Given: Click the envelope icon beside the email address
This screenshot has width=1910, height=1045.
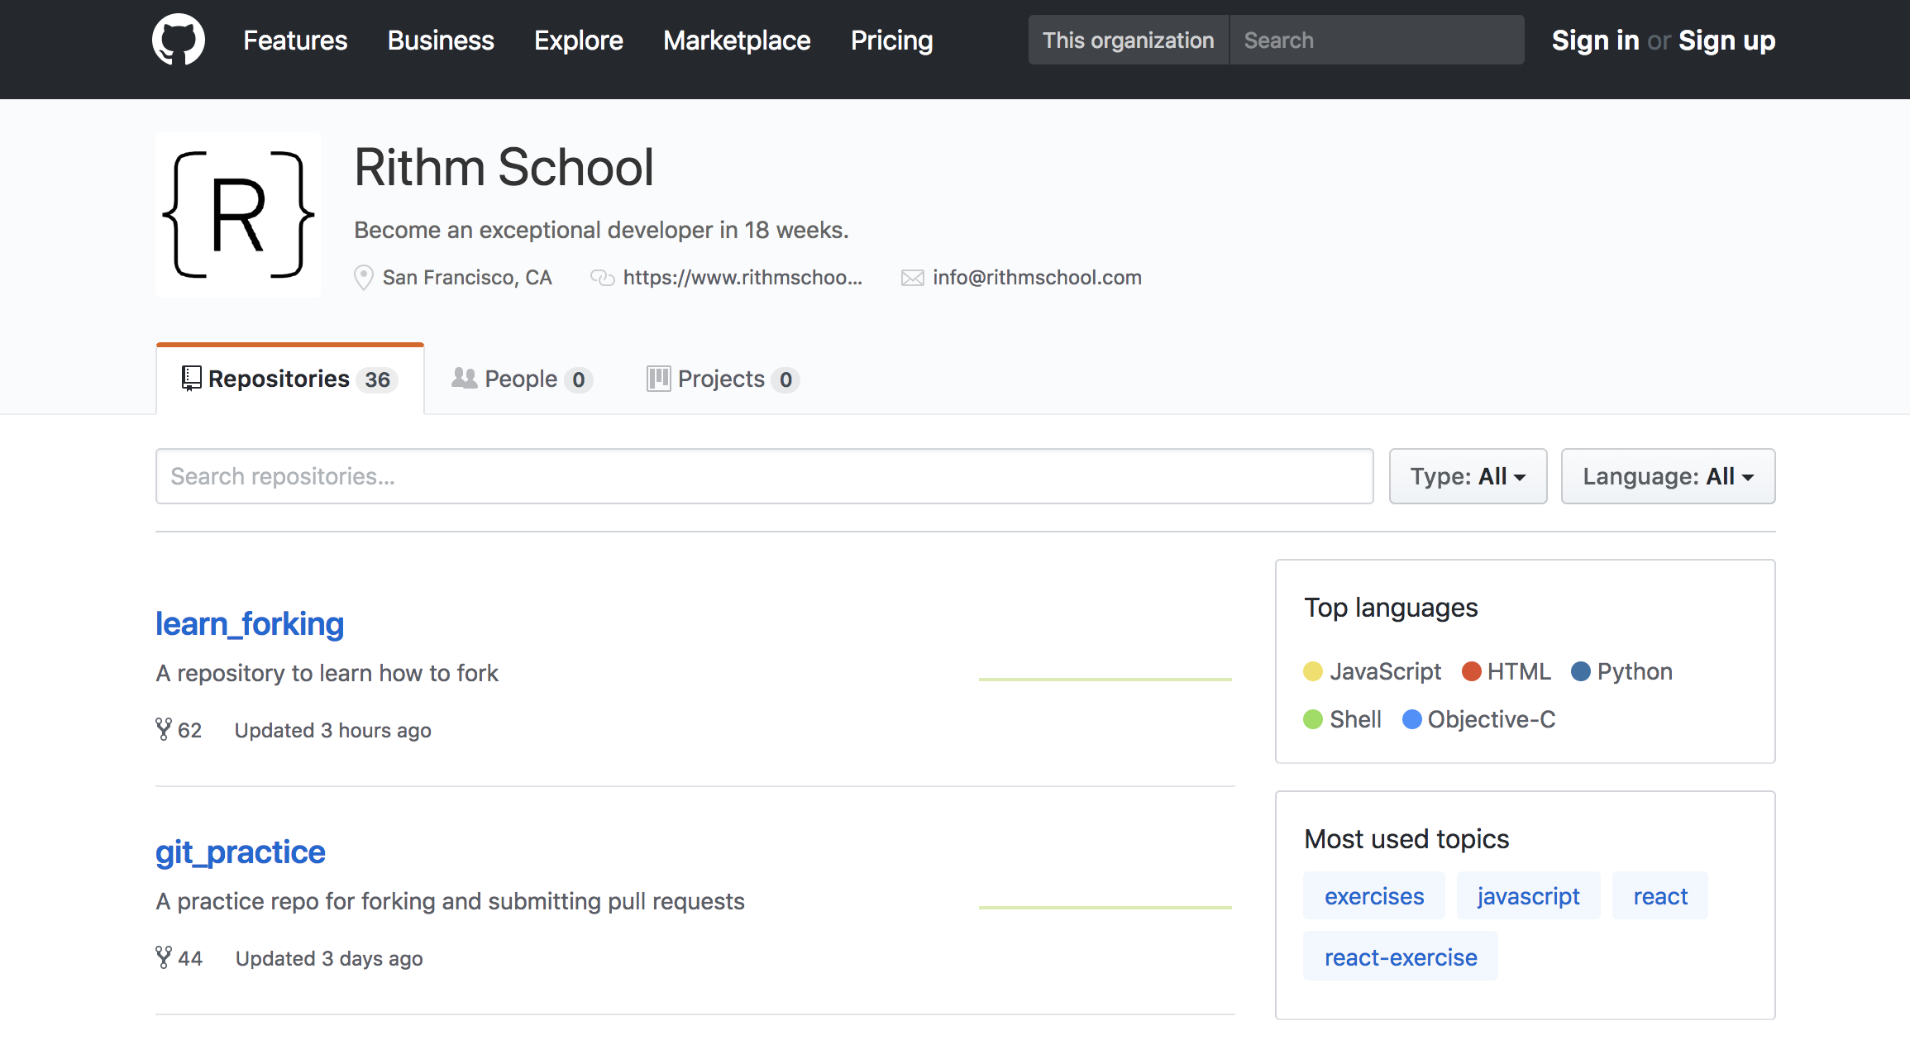Looking at the screenshot, I should 912,278.
